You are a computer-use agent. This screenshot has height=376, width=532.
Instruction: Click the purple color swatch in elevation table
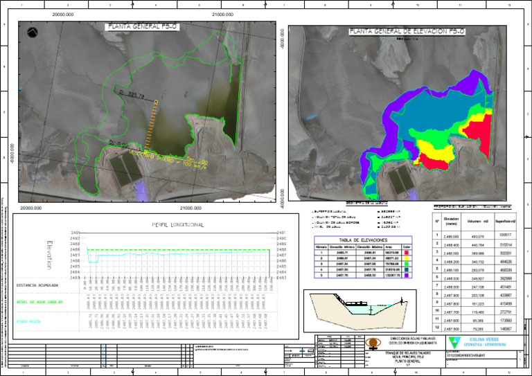tap(407, 276)
